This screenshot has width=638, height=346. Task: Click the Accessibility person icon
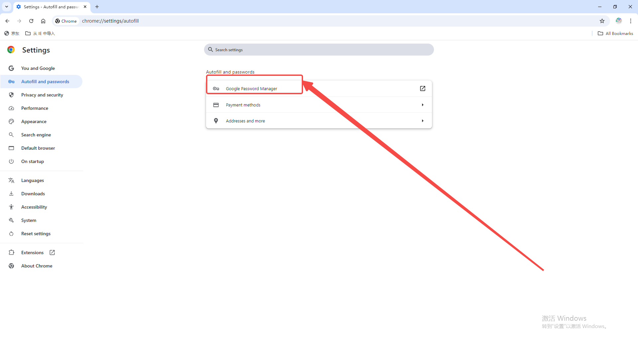[11, 207]
